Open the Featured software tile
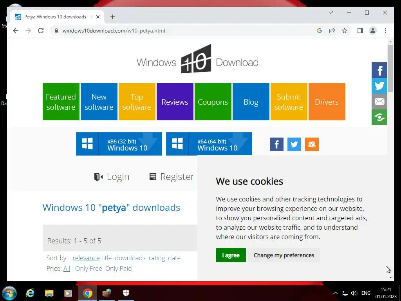The width and height of the screenshot is (401, 301). 61,102
